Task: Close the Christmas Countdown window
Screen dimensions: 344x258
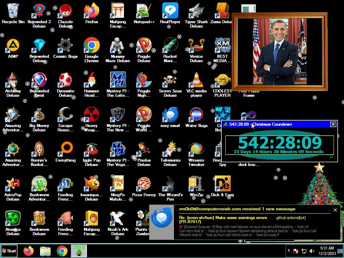Action: coord(333,124)
